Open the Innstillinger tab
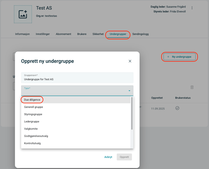Screen dimensions: 209x169 (x=43, y=34)
